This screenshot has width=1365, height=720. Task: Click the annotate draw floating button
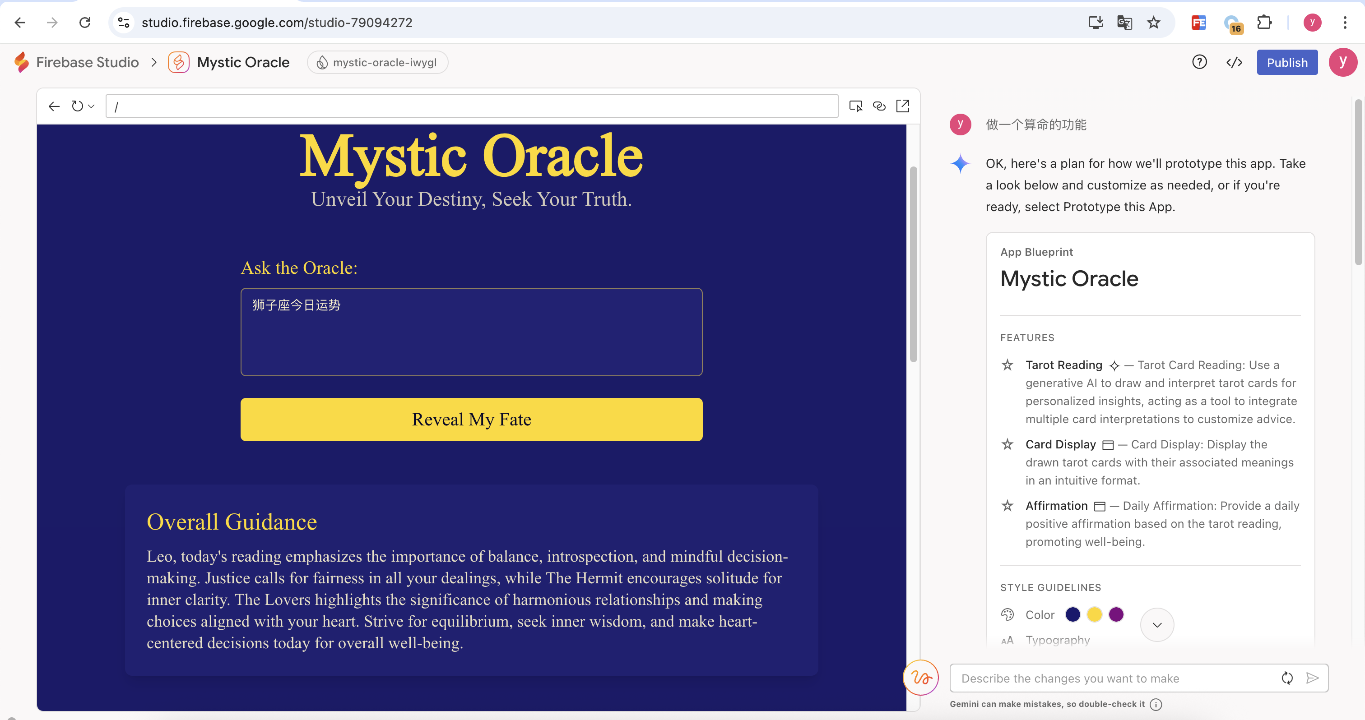[921, 678]
